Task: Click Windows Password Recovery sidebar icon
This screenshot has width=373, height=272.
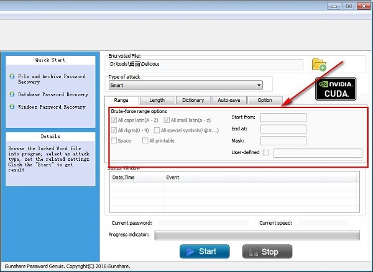Action: pyautogui.click(x=12, y=107)
